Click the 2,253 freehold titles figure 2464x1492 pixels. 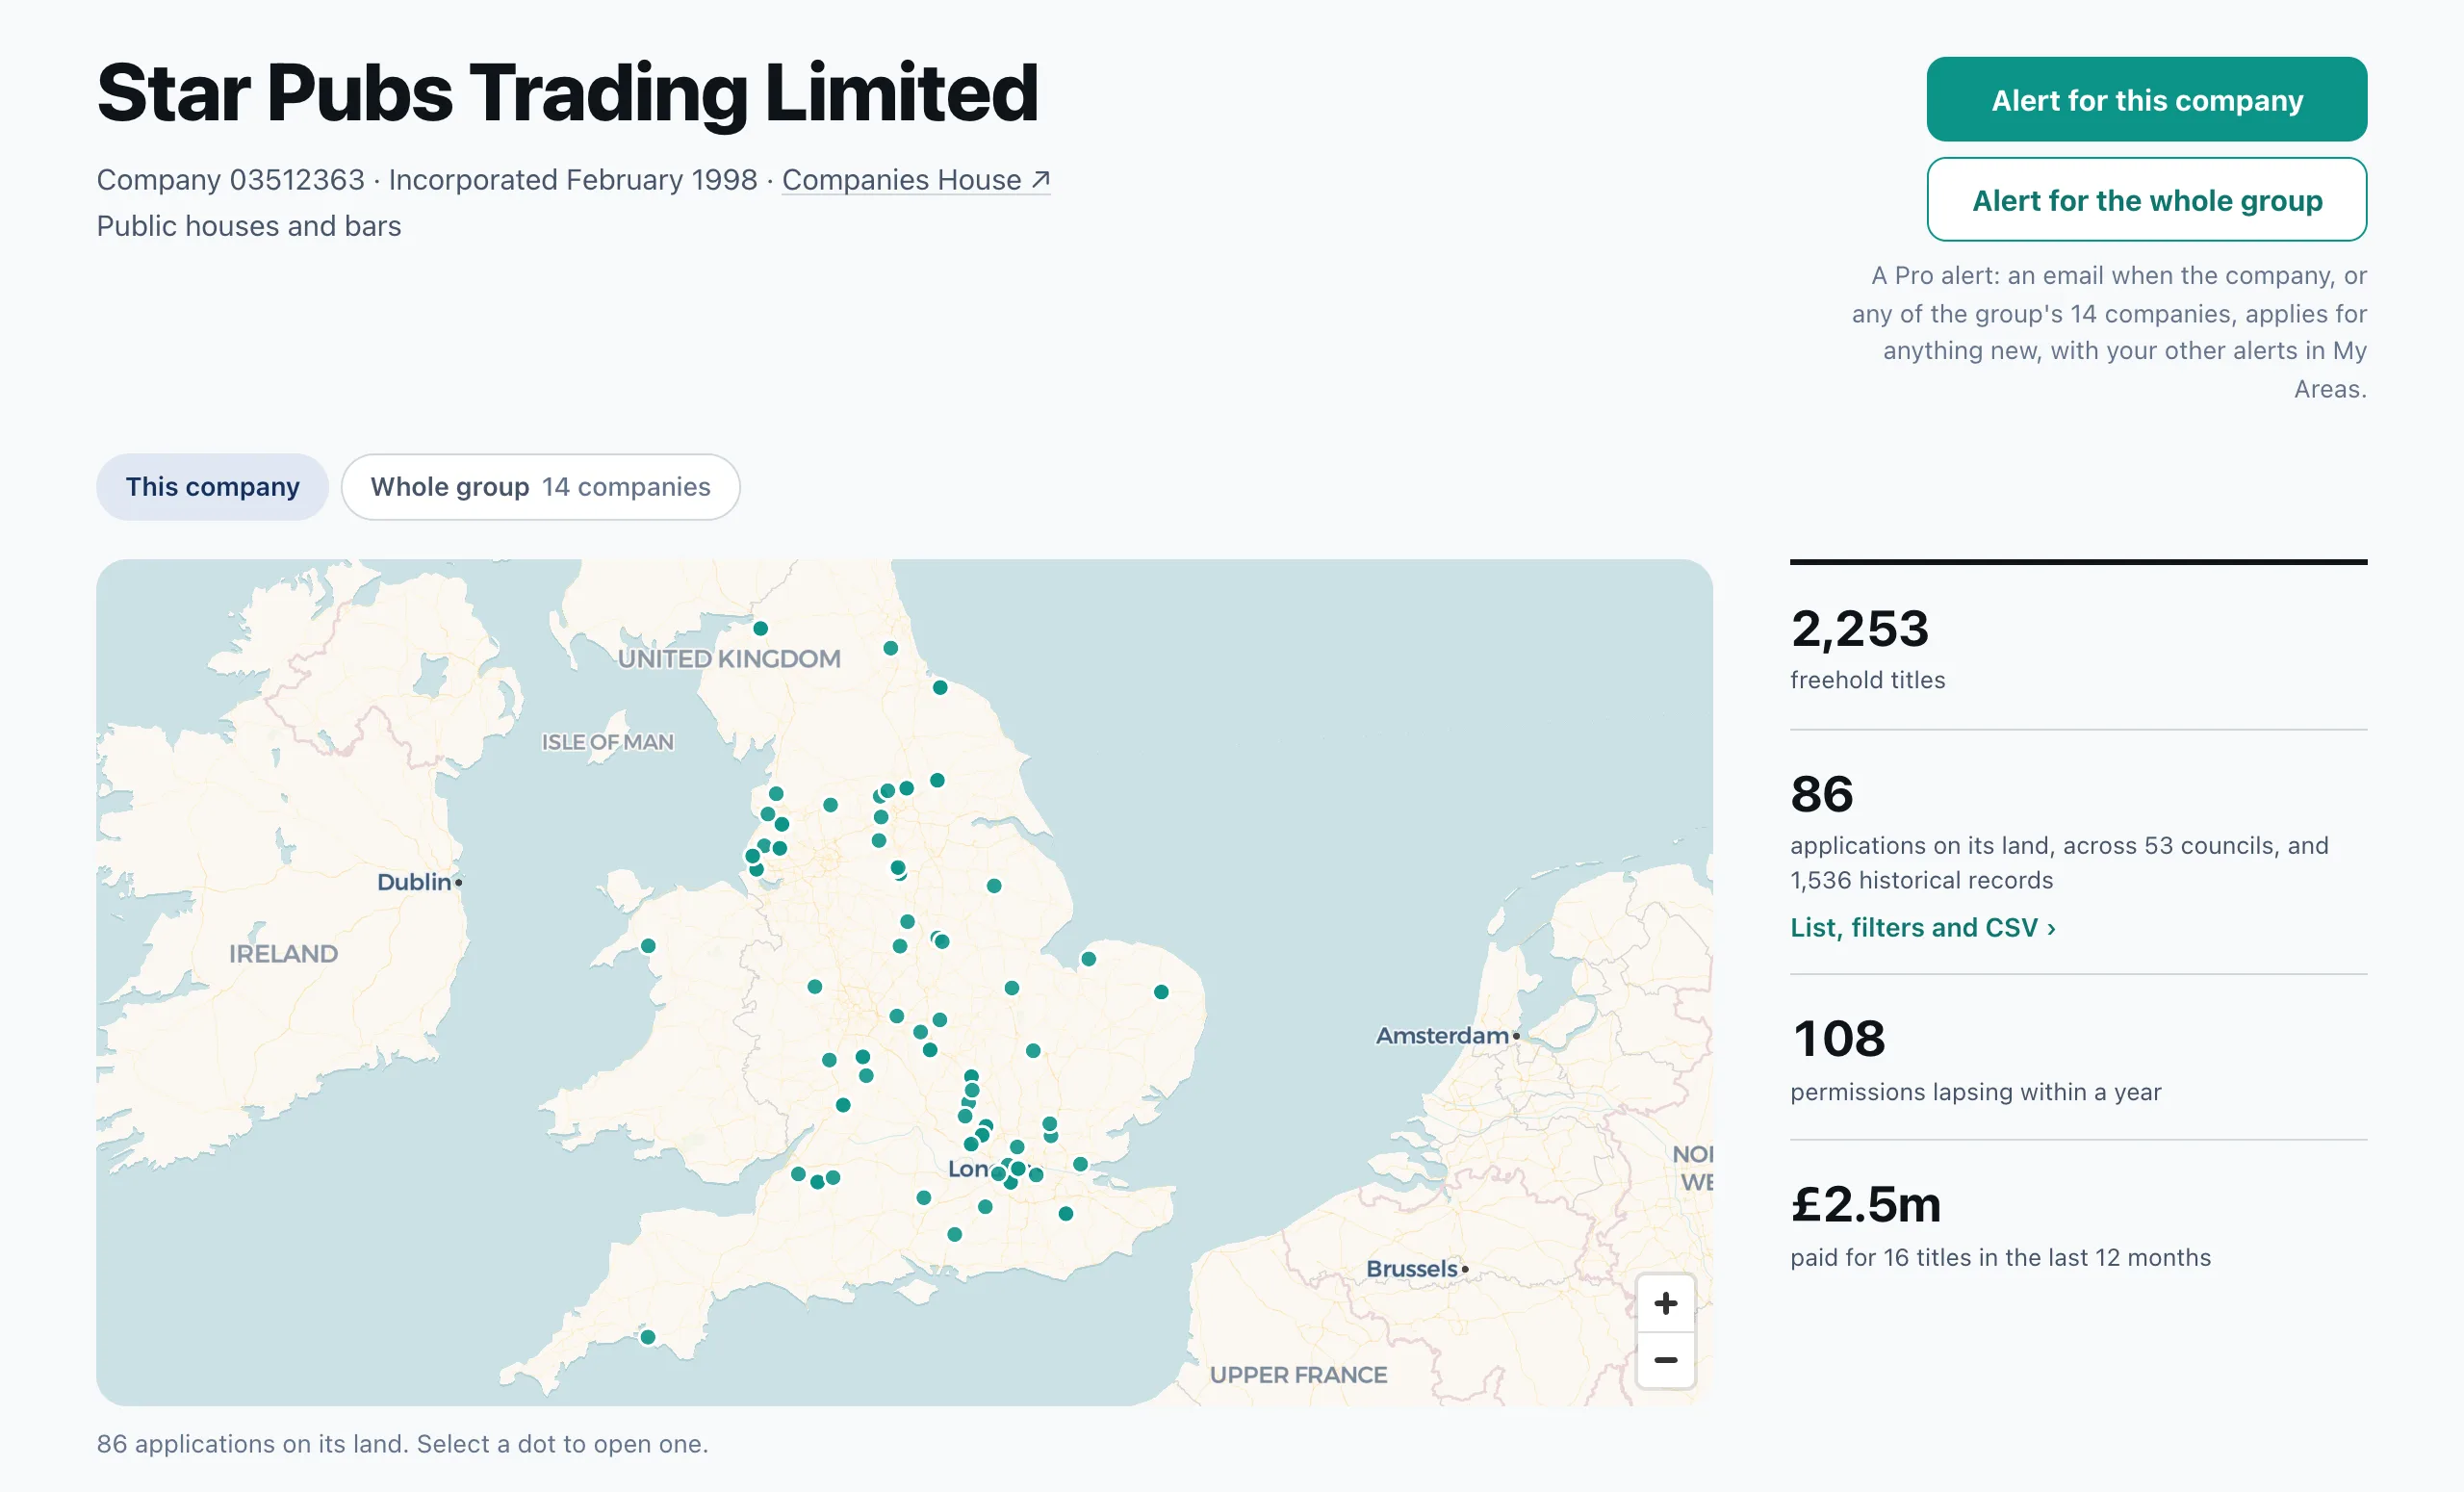(1860, 630)
